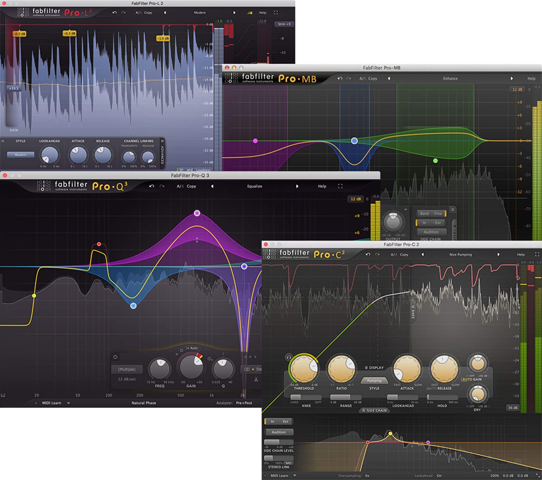The width and height of the screenshot is (542, 480).
Task: Click the Audition button in Pro-MB
Action: click(431, 232)
